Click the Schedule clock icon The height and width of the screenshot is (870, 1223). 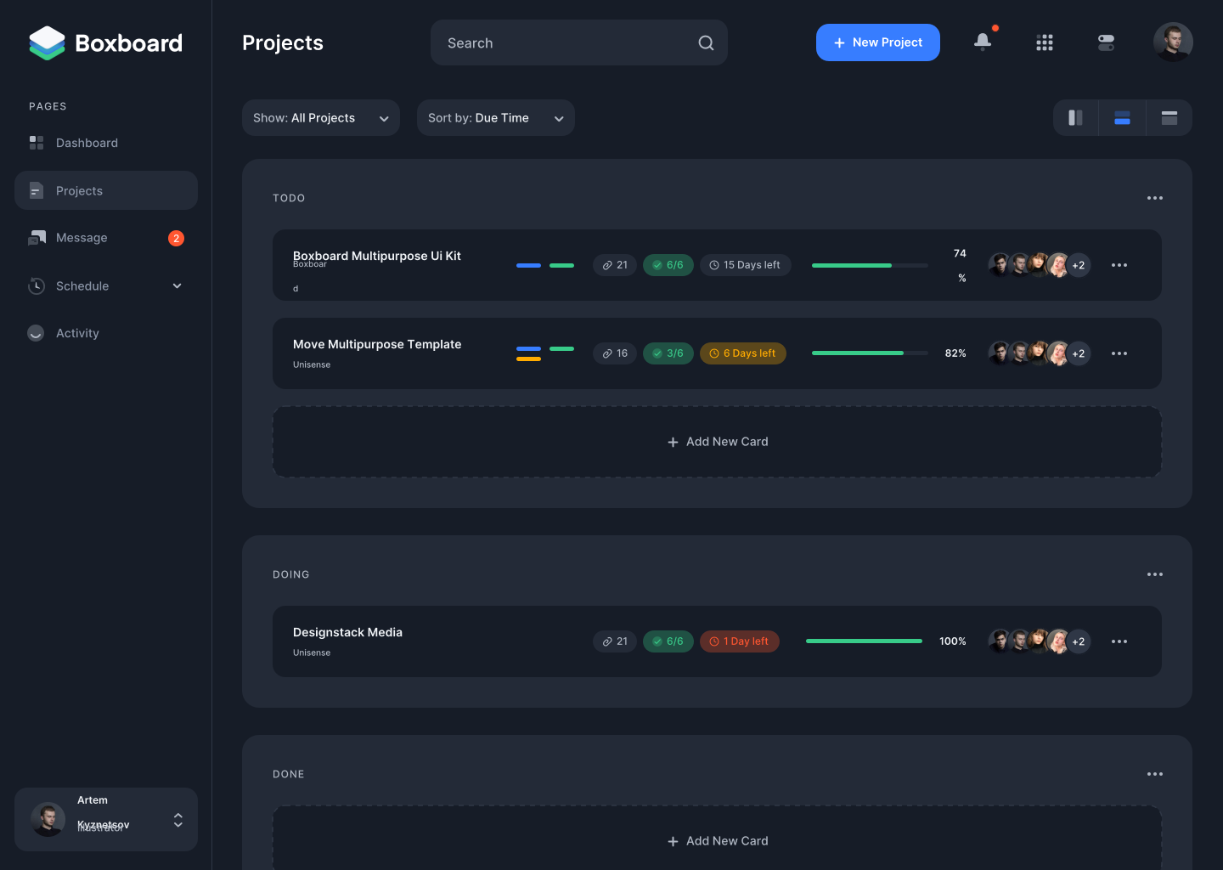(36, 285)
